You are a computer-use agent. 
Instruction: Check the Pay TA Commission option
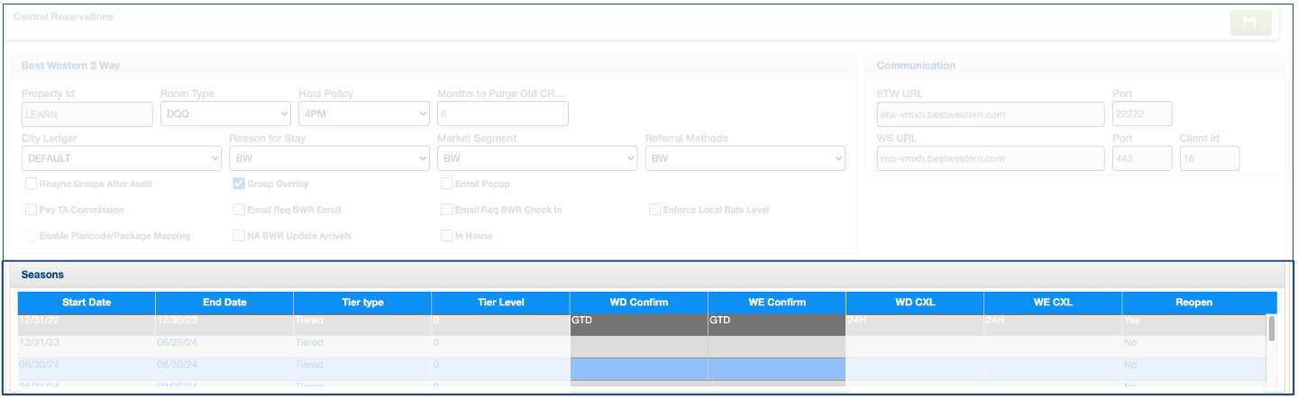32,210
